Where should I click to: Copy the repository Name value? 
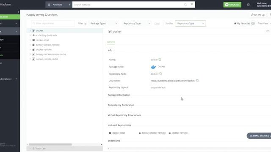160,60
